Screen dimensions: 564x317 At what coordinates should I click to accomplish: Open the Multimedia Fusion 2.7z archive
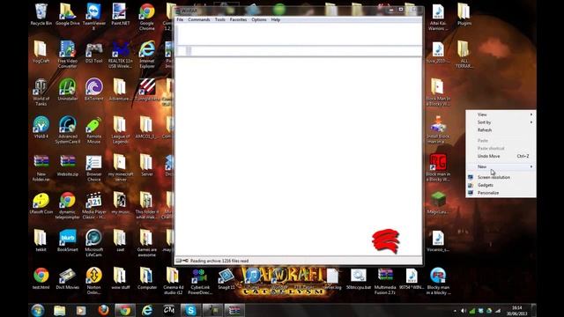pyautogui.click(x=385, y=281)
